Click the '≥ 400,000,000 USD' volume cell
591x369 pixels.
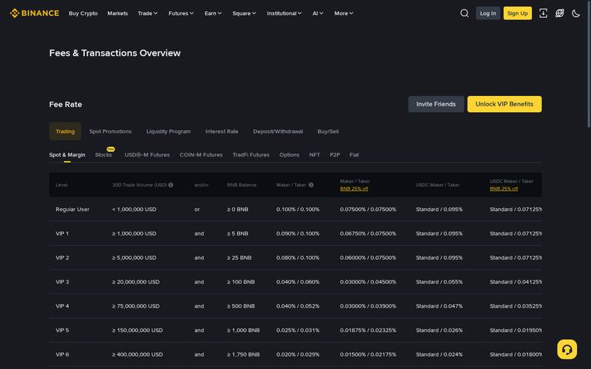click(x=137, y=354)
